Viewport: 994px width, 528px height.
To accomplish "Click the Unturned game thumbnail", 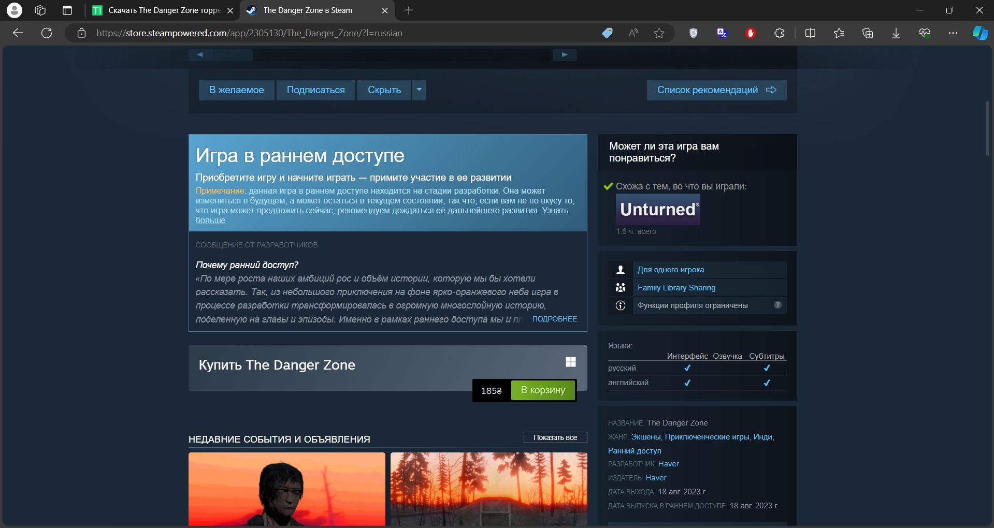I will pyautogui.click(x=658, y=209).
